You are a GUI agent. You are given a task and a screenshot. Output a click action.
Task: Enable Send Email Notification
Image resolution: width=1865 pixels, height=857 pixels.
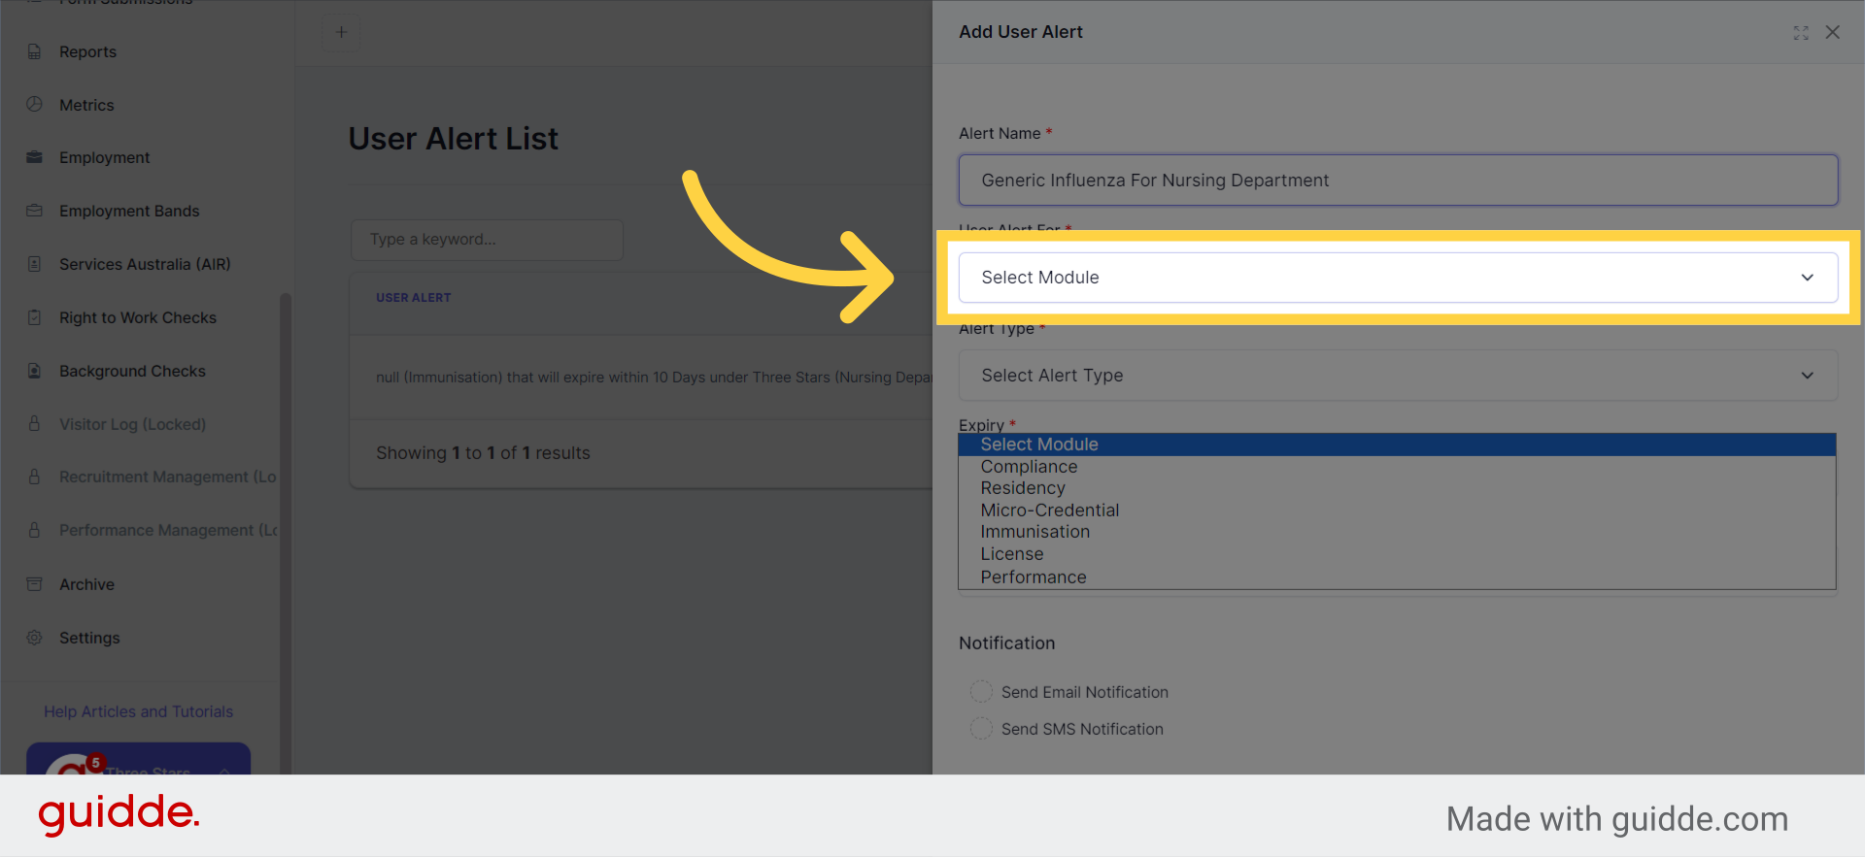982,692
